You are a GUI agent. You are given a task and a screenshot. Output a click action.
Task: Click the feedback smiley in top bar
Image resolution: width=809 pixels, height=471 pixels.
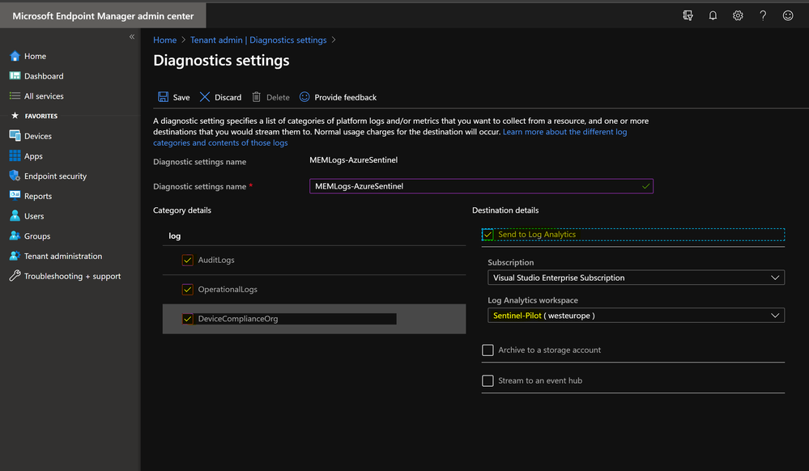788,15
